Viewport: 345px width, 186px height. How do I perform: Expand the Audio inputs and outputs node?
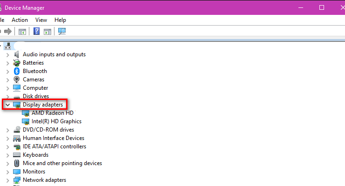point(8,55)
